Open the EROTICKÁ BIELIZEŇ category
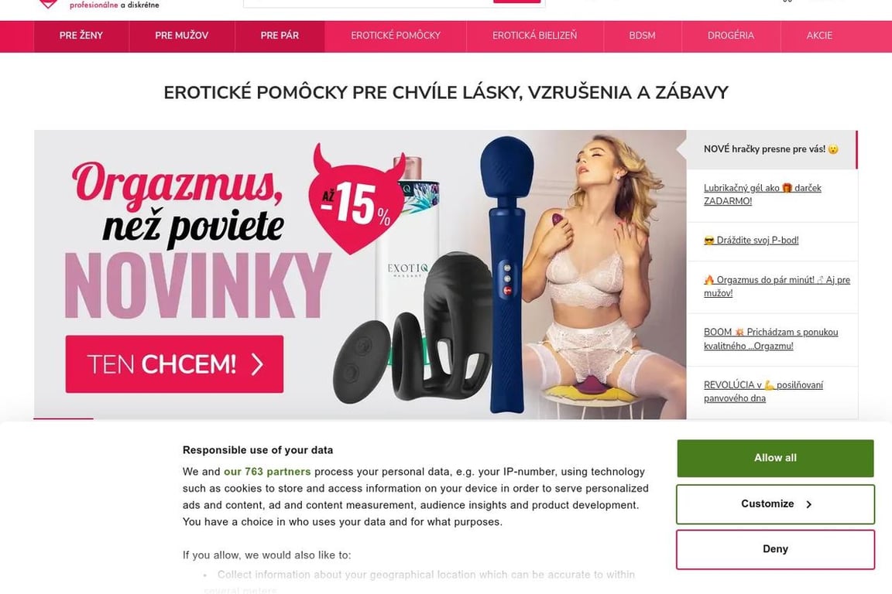 click(x=535, y=36)
